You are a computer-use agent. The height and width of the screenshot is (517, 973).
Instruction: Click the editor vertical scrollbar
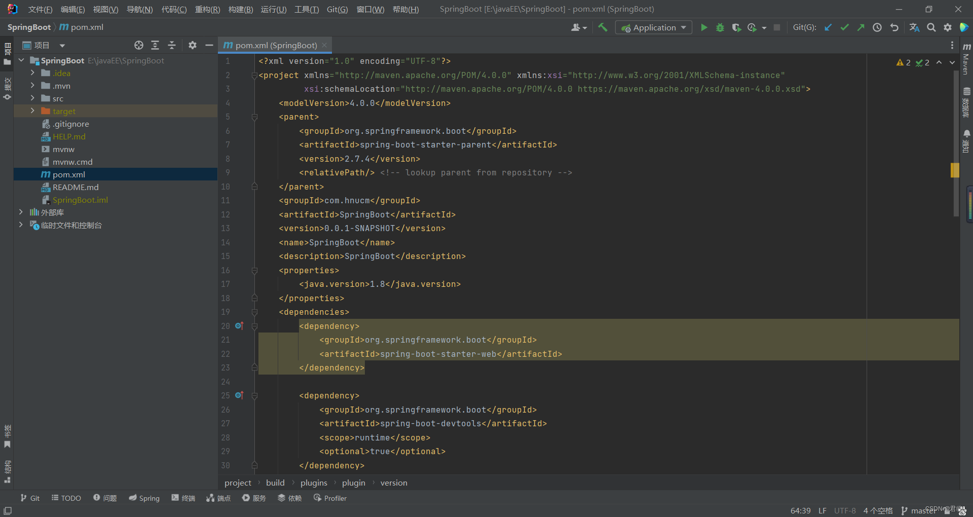coord(956,144)
